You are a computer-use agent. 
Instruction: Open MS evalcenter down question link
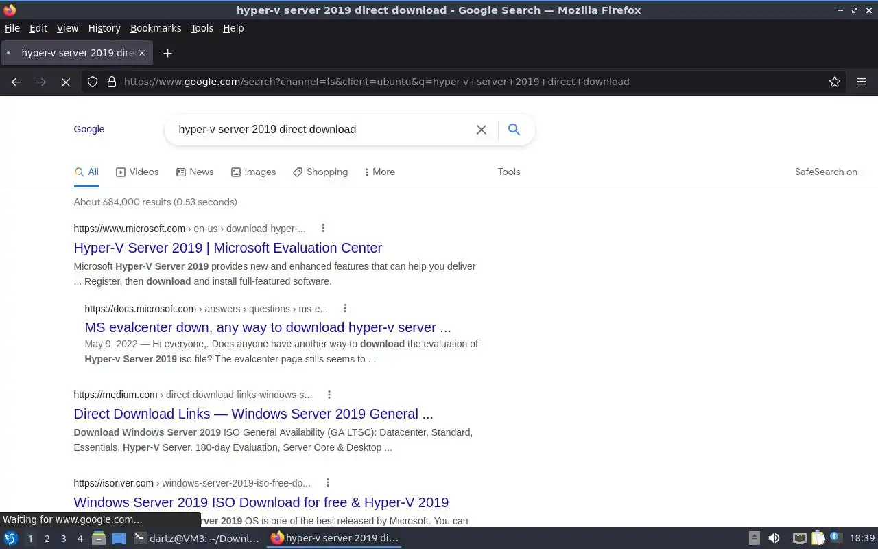click(x=268, y=327)
